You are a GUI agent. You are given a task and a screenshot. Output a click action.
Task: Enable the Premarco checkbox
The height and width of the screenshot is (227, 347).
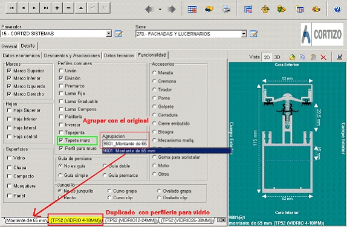[61, 86]
